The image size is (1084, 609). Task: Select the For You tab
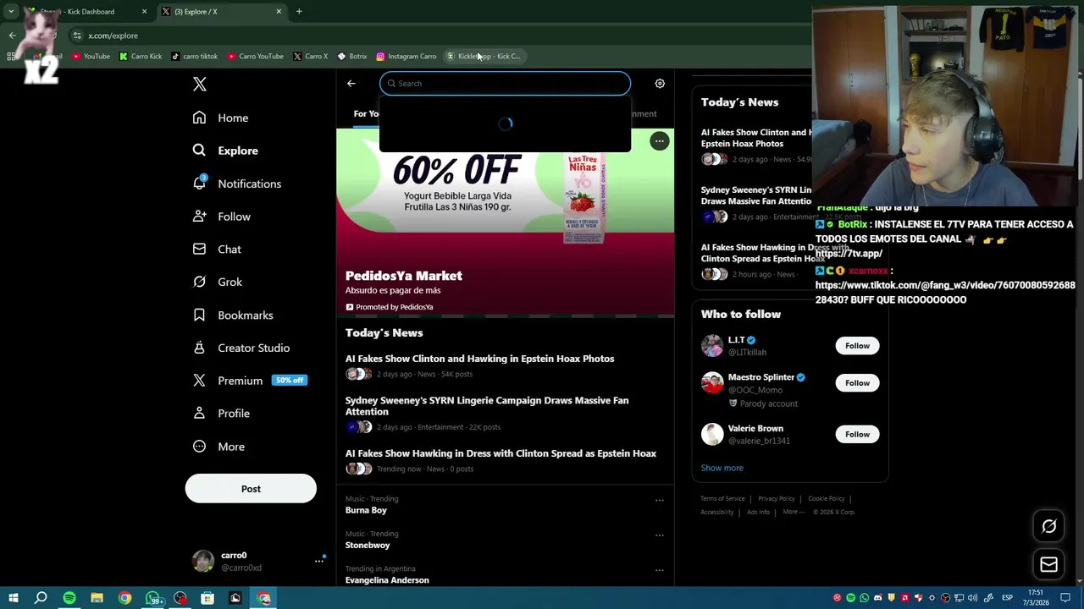pos(366,113)
